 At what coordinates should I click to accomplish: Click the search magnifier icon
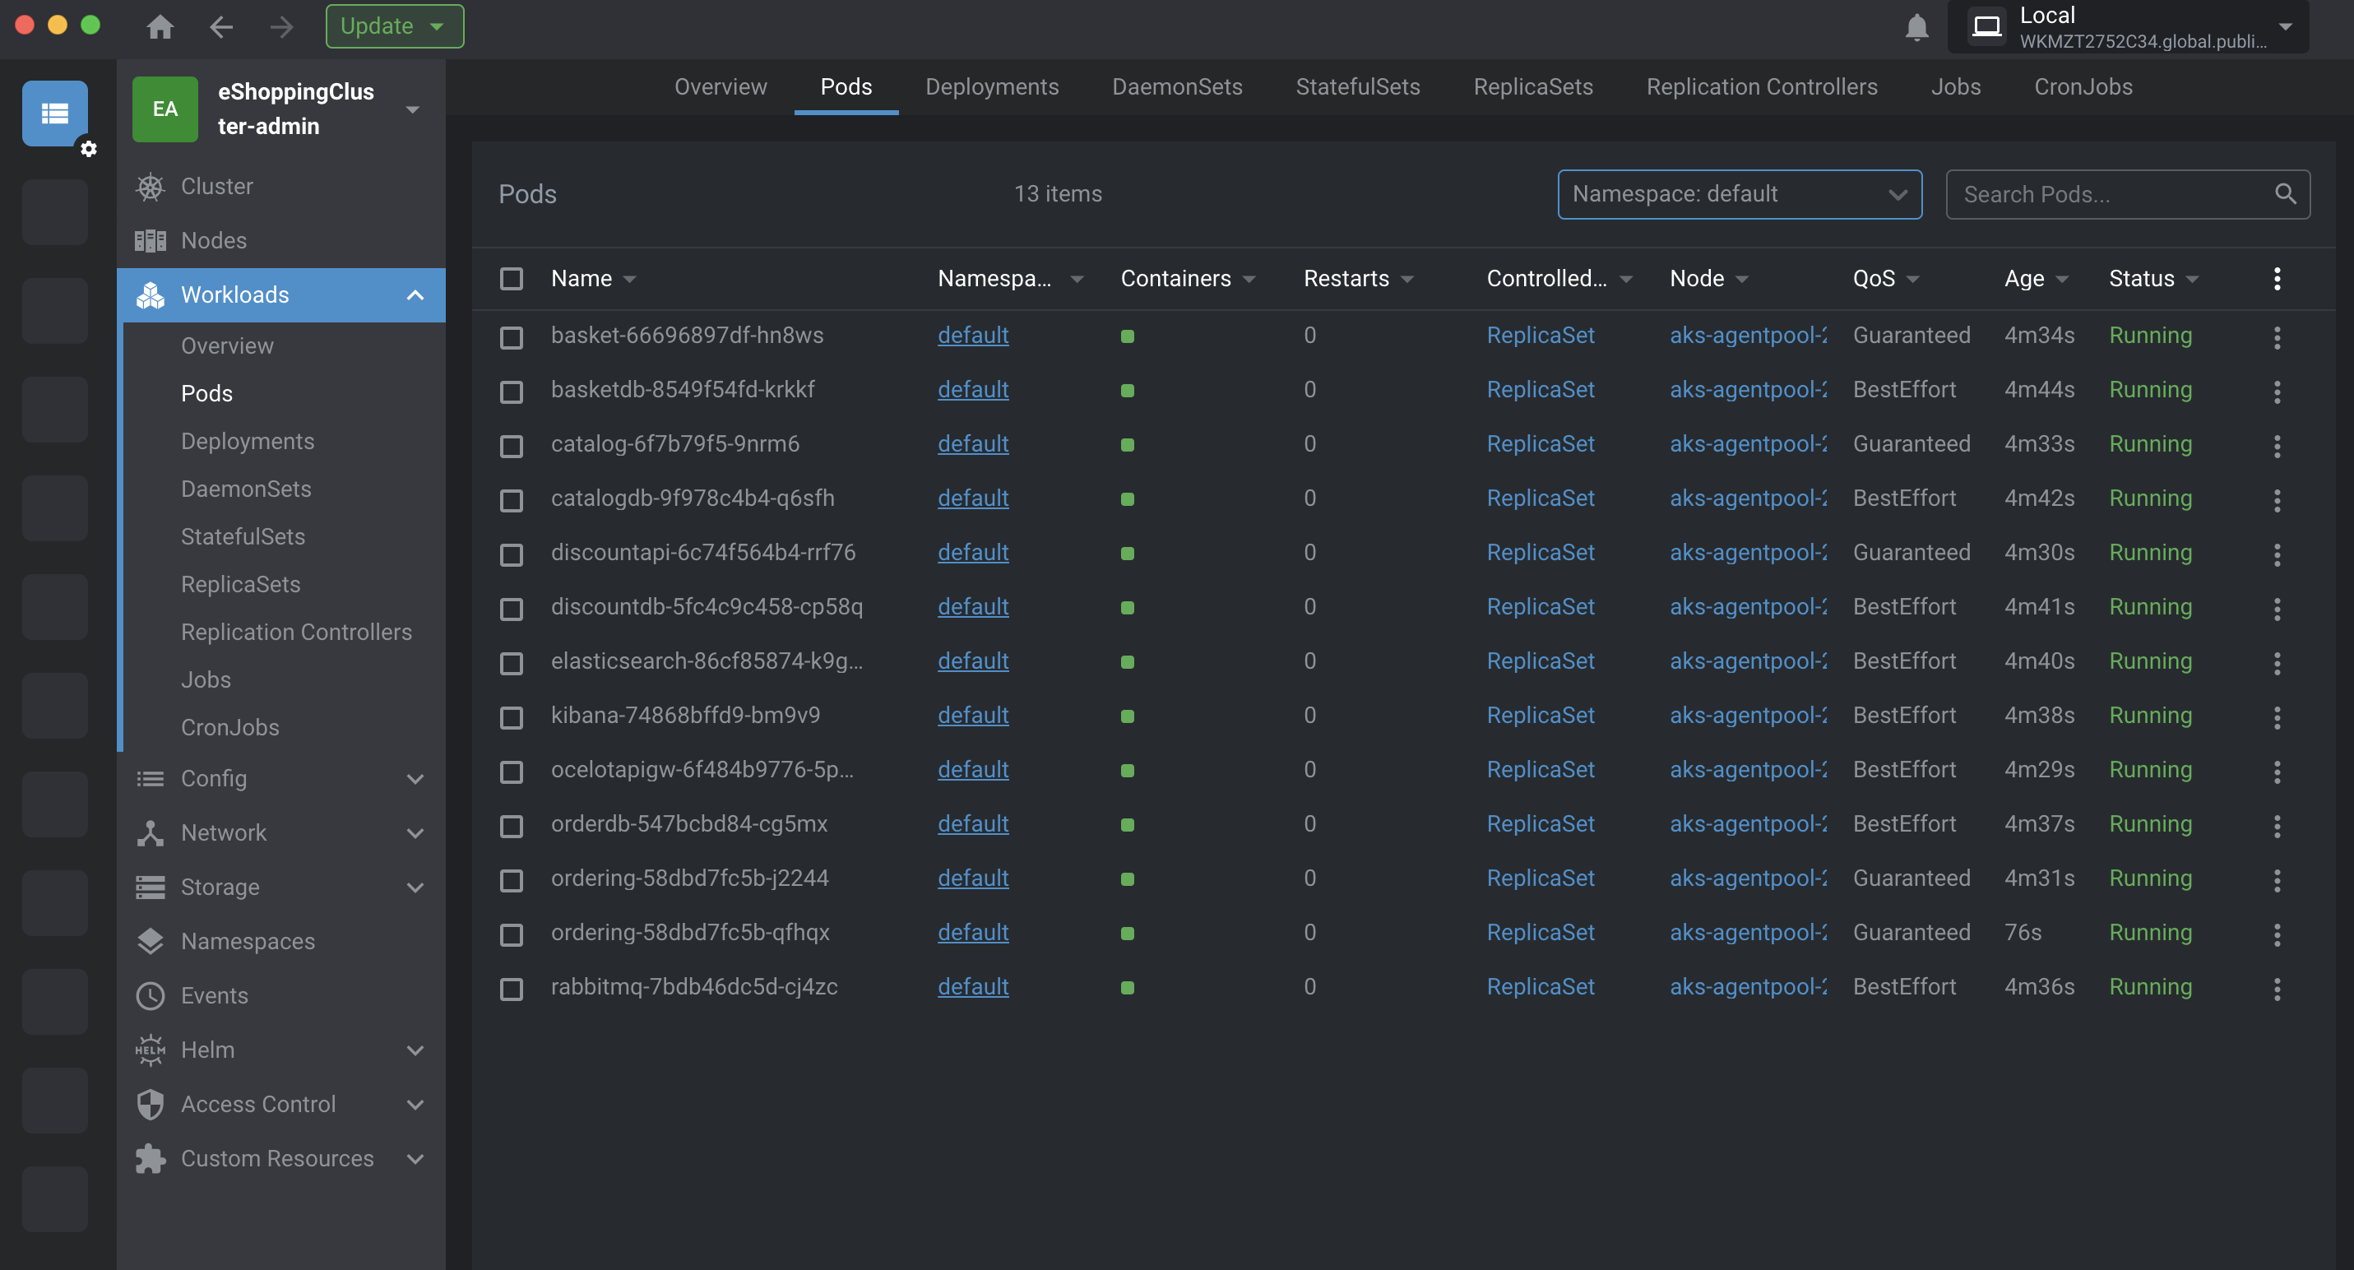pos(2285,193)
